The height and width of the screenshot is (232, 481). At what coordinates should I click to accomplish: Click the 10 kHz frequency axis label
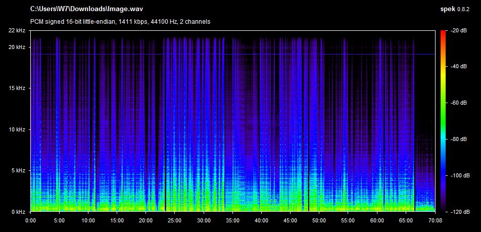18,130
